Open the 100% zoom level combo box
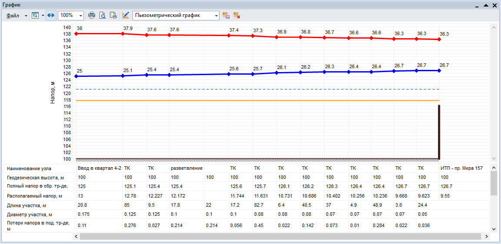 pos(71,15)
